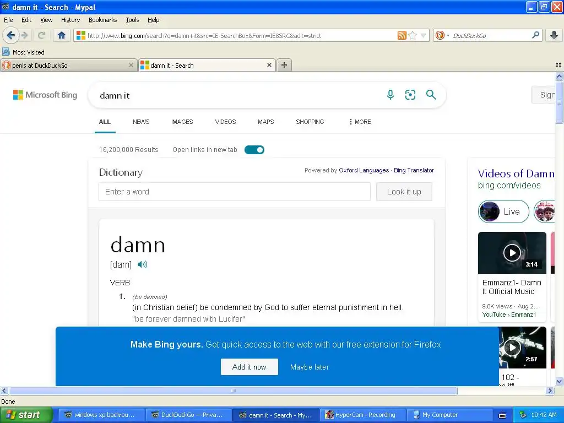The width and height of the screenshot is (564, 423).
Task: Switch to SHOPPING results
Action: [310, 122]
